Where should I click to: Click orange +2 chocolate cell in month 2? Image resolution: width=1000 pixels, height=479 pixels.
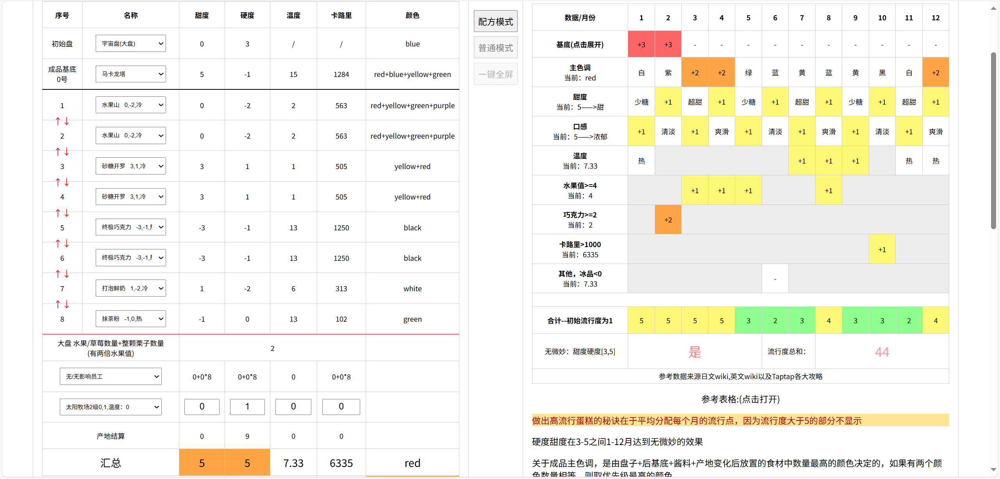pyautogui.click(x=668, y=220)
